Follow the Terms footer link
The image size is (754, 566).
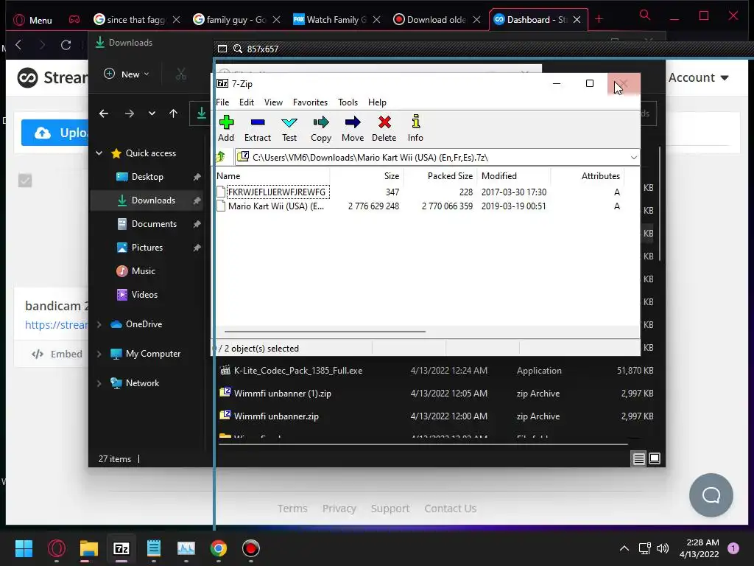(x=292, y=509)
